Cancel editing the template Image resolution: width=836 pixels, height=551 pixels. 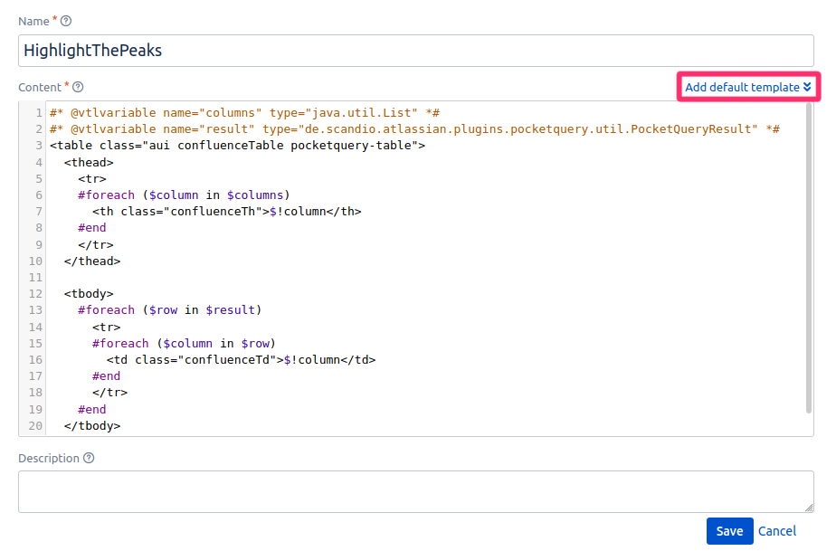pyautogui.click(x=777, y=531)
